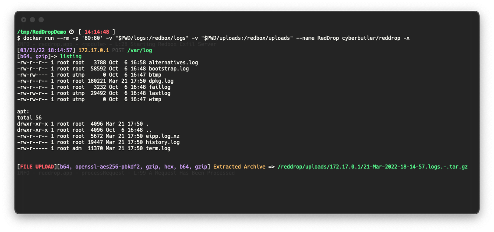Click the openssl-aes256-pbkdf2 encoding tag
494x232 pixels.
107,167
